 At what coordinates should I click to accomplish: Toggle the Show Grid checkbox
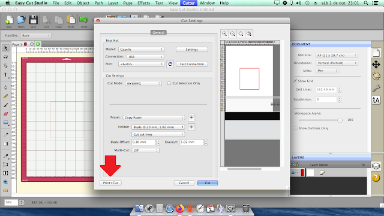click(295, 81)
